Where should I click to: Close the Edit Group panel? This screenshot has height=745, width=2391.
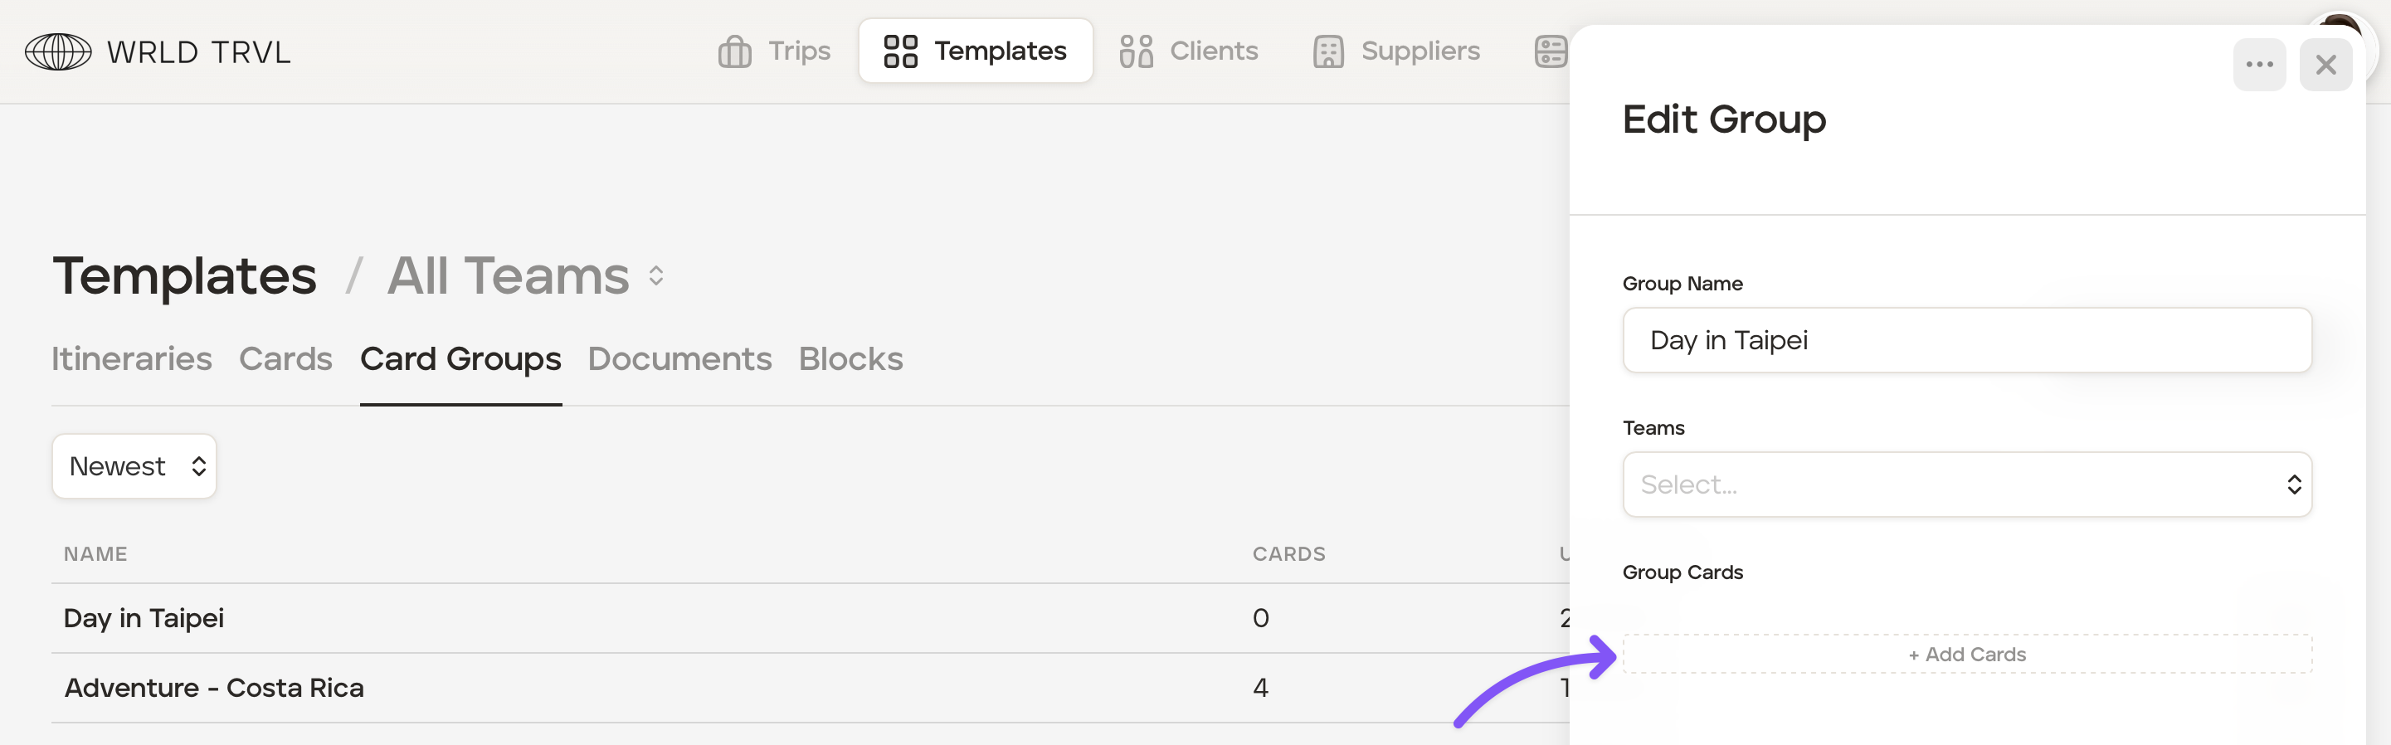[2325, 65]
